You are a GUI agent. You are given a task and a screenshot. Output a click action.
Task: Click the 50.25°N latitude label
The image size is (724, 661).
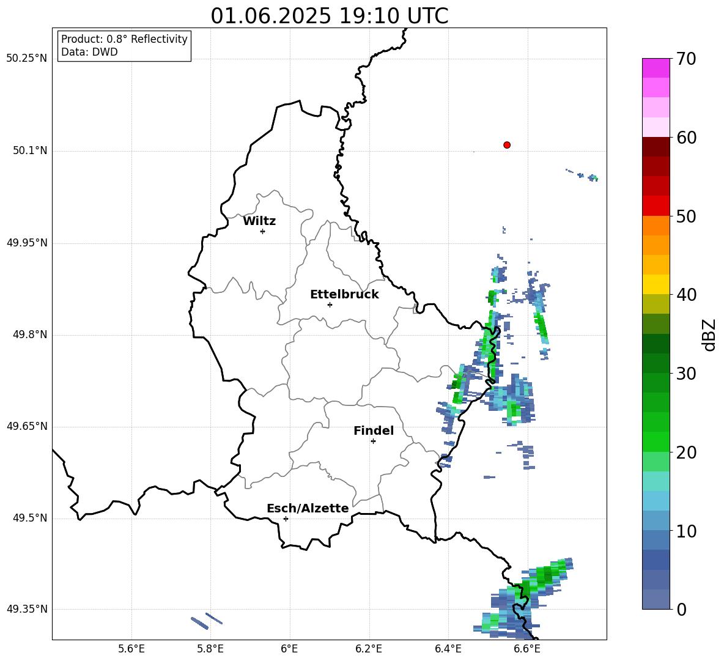point(27,59)
